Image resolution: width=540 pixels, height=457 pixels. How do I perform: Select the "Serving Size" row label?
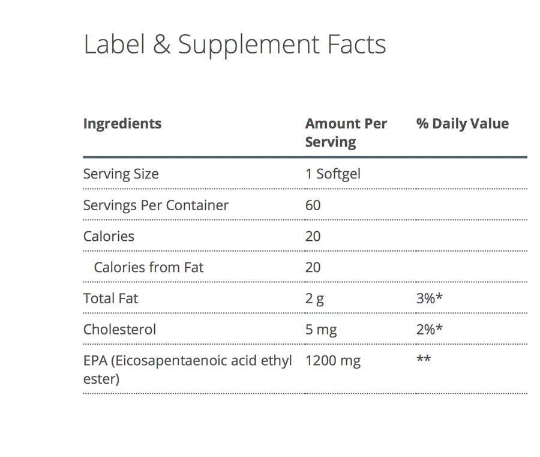coord(121,174)
